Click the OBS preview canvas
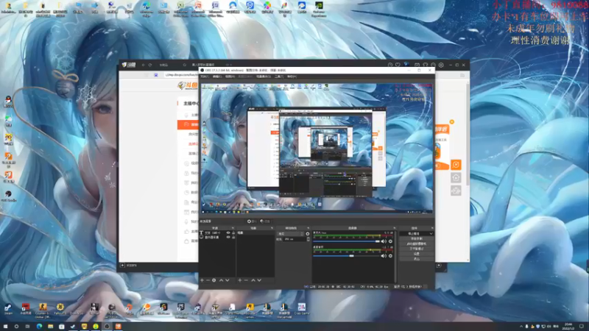 point(317,149)
